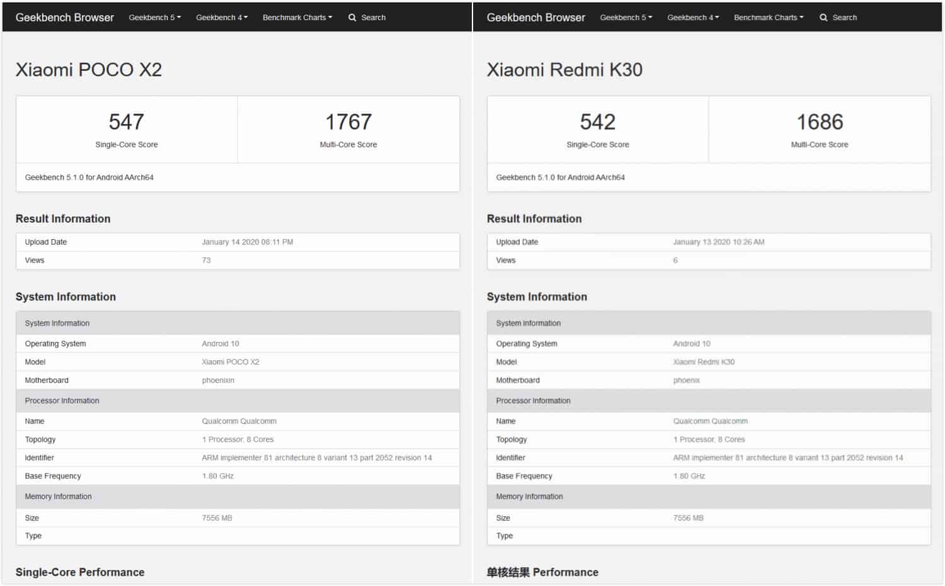The width and height of the screenshot is (945, 586).
Task: Click model value Xiaomi POCO X2 in table
Action: [231, 362]
